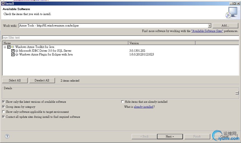The image size is (241, 143).
Task: Open the Work with site dropdown arrow
Action: point(209,26)
